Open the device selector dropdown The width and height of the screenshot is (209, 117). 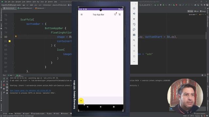(x=146, y=5)
